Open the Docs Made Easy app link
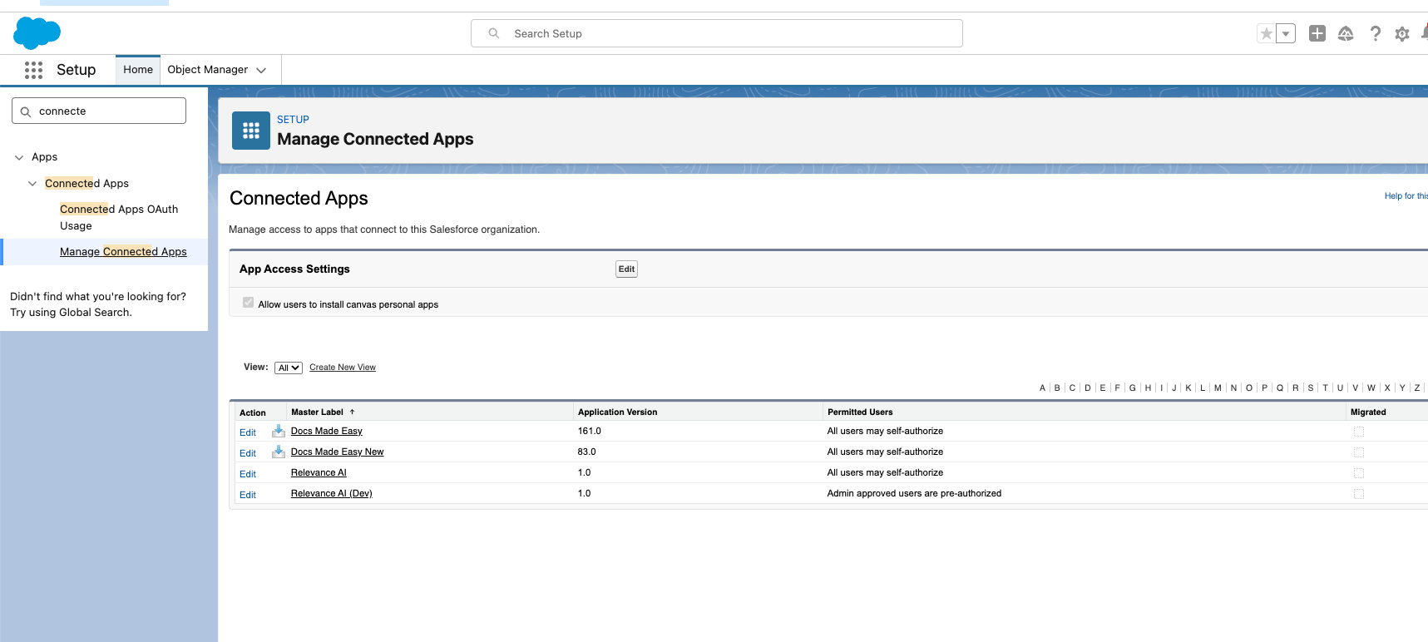Screen dimensions: 1428x642 point(326,431)
